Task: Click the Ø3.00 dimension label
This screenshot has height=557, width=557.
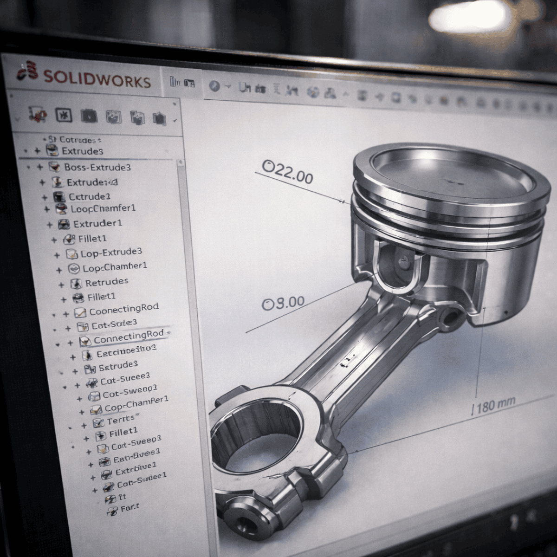Action: click(284, 304)
